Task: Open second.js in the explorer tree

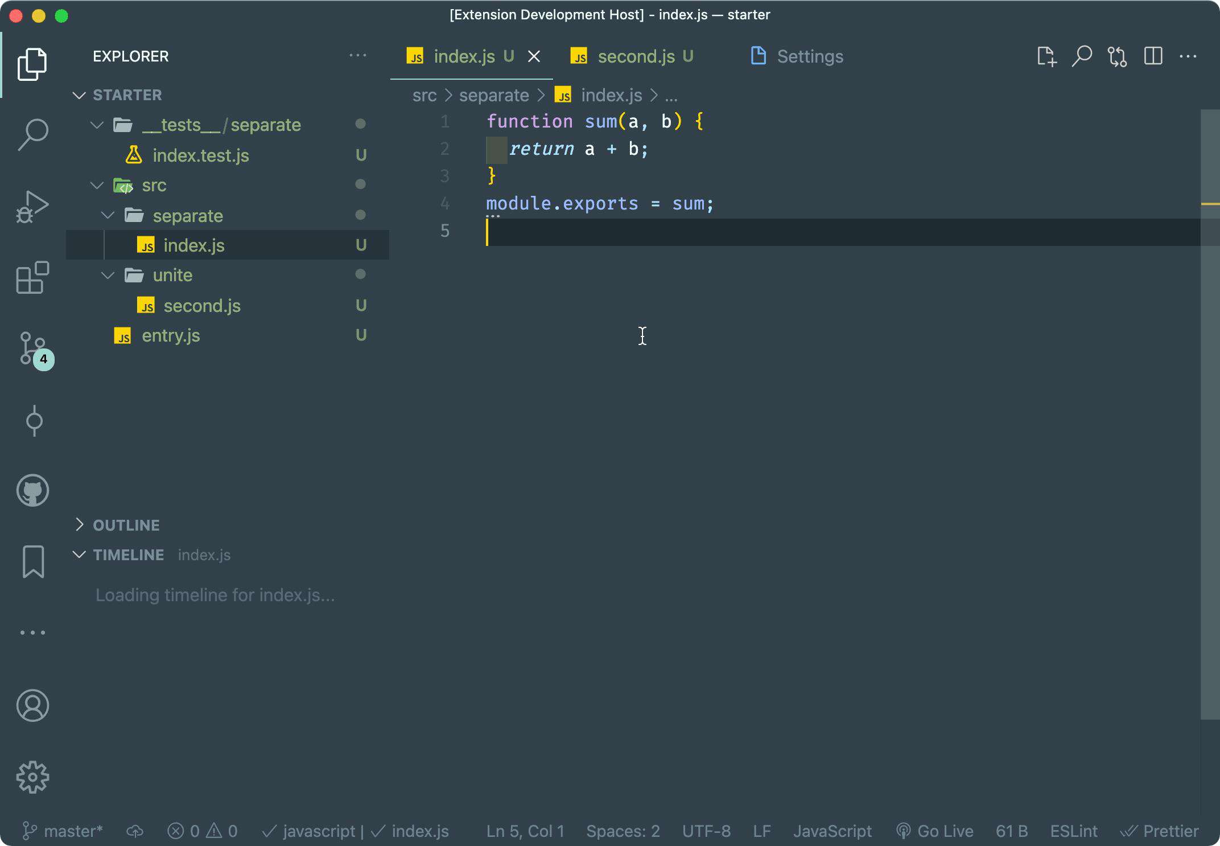Action: tap(228, 306)
